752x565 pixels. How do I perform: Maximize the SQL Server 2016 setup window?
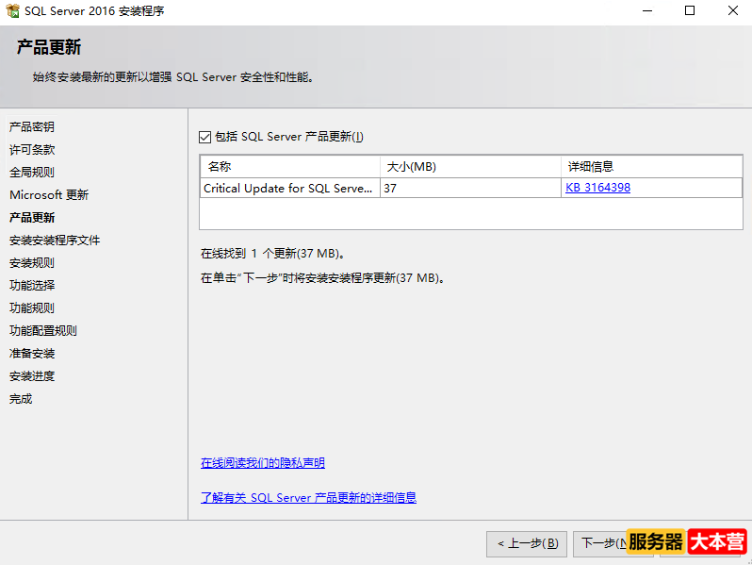pyautogui.click(x=690, y=10)
